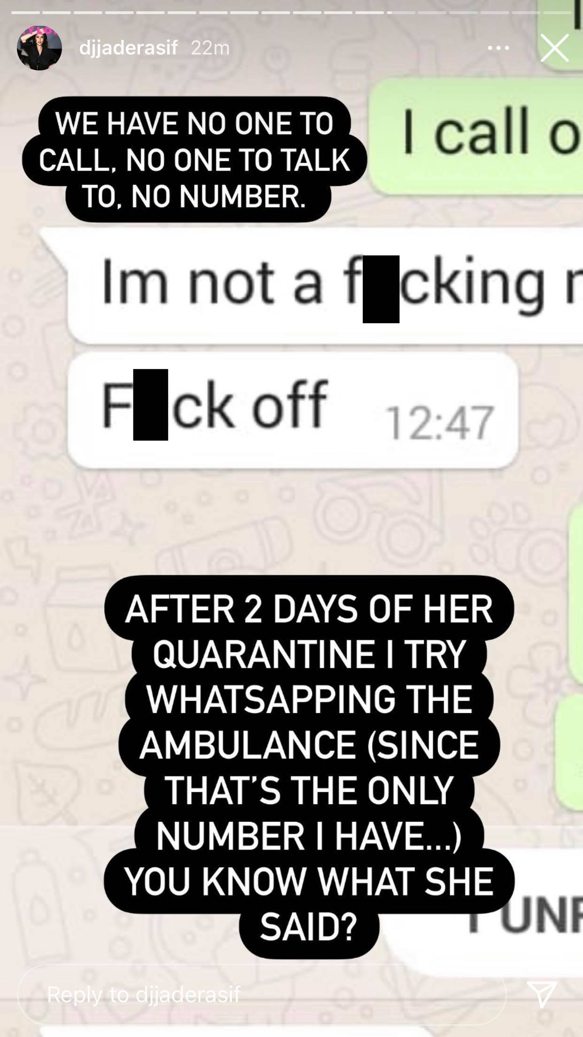Close the story with the X icon
Screen dimensions: 583x1037
point(554,48)
